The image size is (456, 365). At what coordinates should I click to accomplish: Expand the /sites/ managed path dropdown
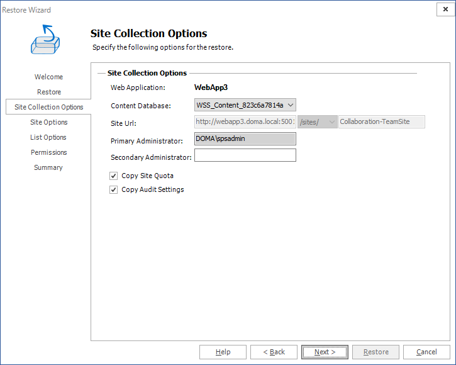[x=332, y=121]
